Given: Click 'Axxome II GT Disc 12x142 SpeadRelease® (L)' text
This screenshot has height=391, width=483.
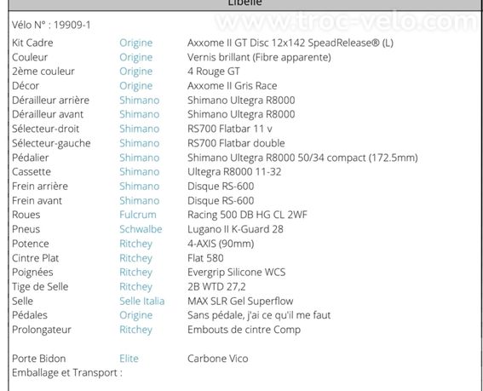Looking at the screenshot, I should pyautogui.click(x=290, y=43).
